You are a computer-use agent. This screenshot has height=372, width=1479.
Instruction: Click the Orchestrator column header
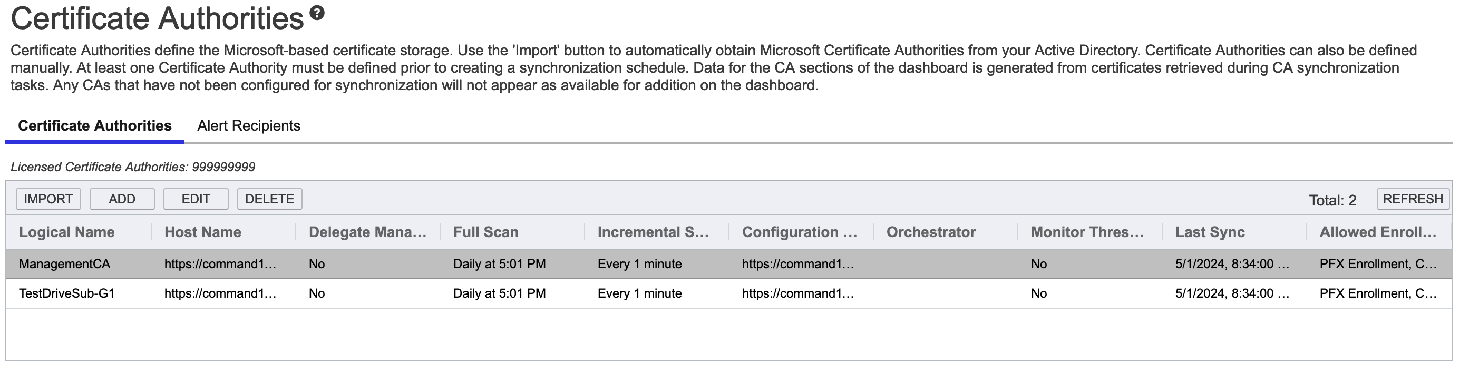(x=931, y=232)
